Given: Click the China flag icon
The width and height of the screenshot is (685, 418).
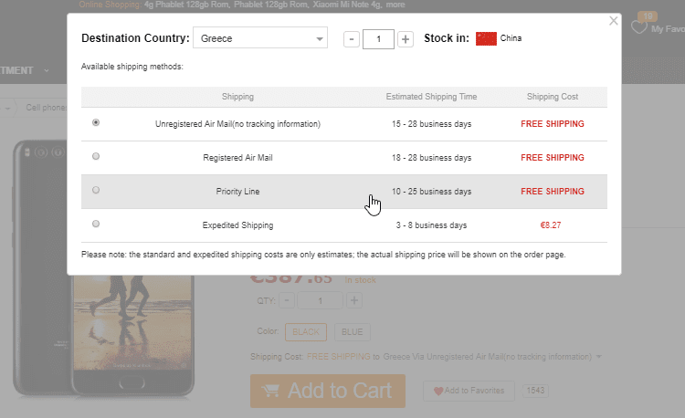Looking at the screenshot, I should 486,38.
